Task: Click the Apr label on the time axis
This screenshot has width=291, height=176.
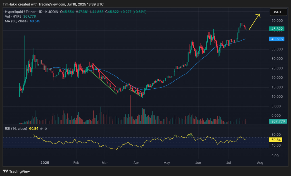Action: 136,163
